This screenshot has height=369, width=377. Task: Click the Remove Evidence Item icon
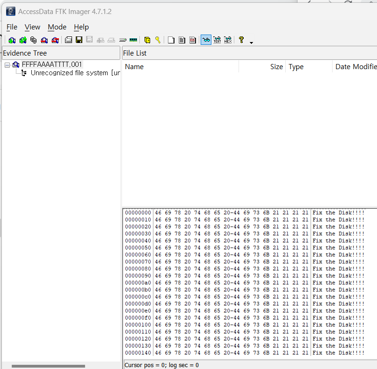click(44, 40)
